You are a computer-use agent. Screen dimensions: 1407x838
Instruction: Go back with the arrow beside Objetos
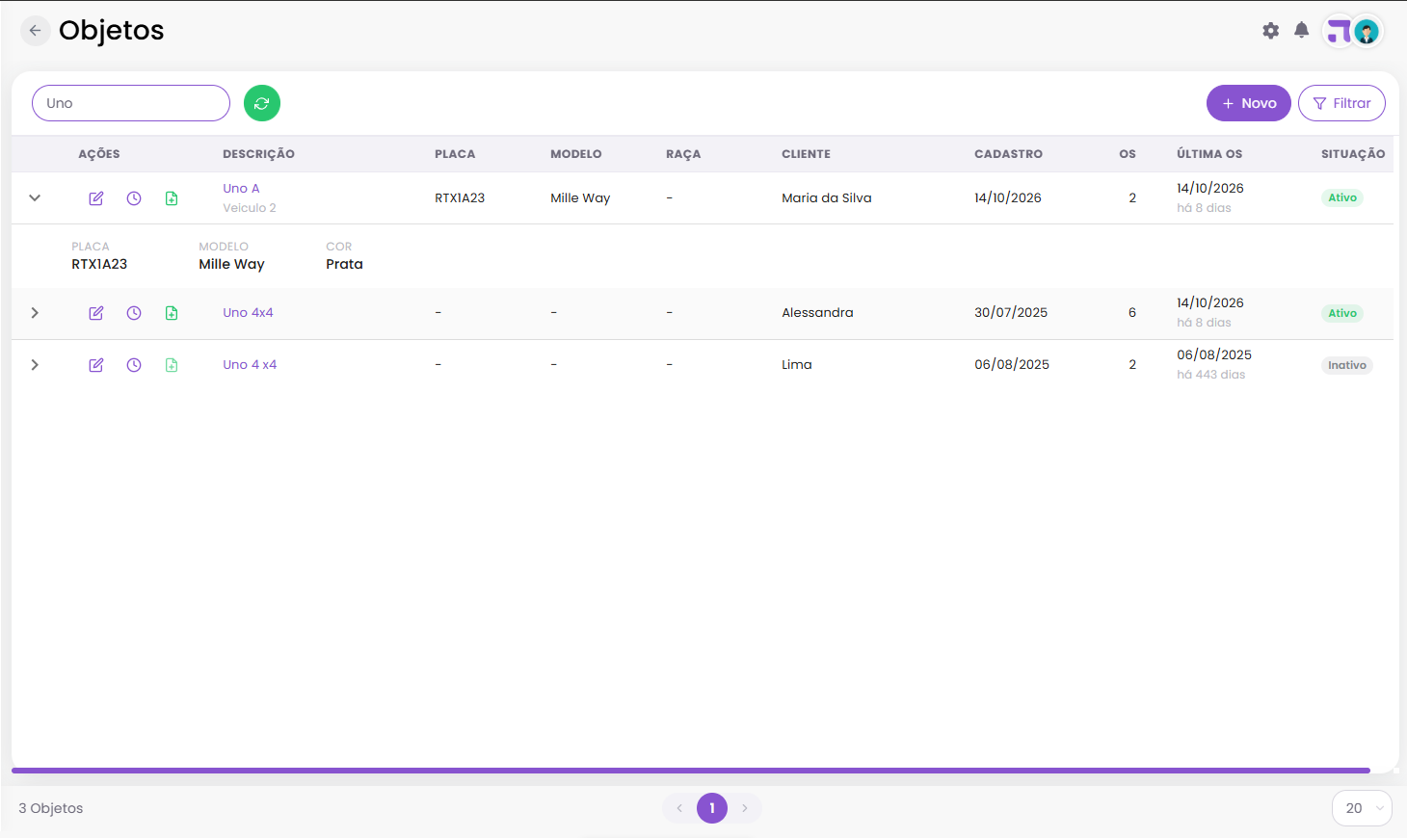point(36,31)
